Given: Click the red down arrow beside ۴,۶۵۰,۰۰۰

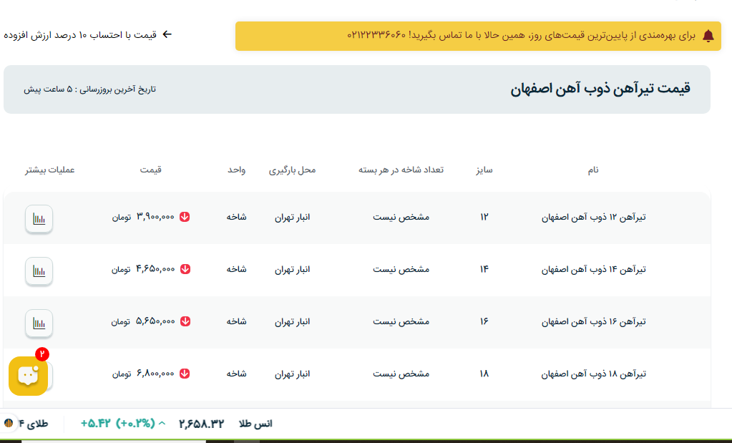Looking at the screenshot, I should tap(185, 269).
